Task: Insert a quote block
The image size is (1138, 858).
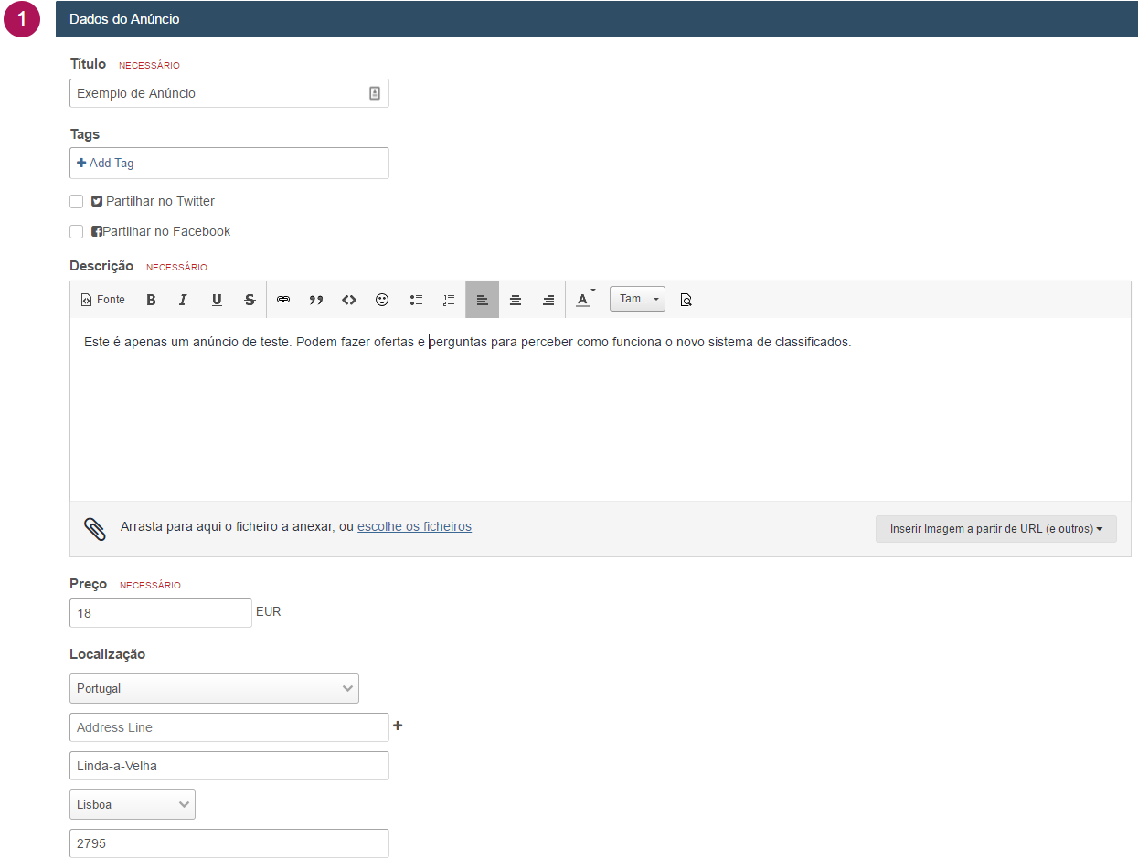Action: (316, 300)
